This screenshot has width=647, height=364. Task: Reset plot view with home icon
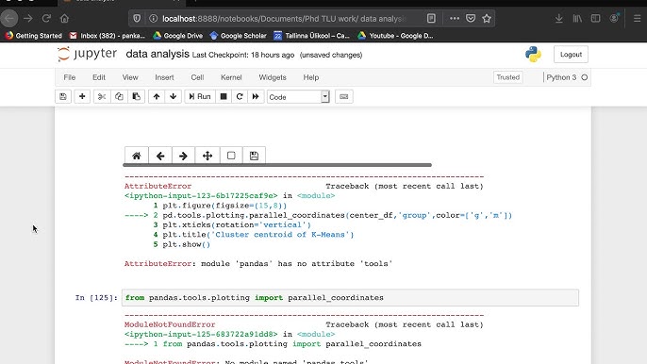point(137,156)
